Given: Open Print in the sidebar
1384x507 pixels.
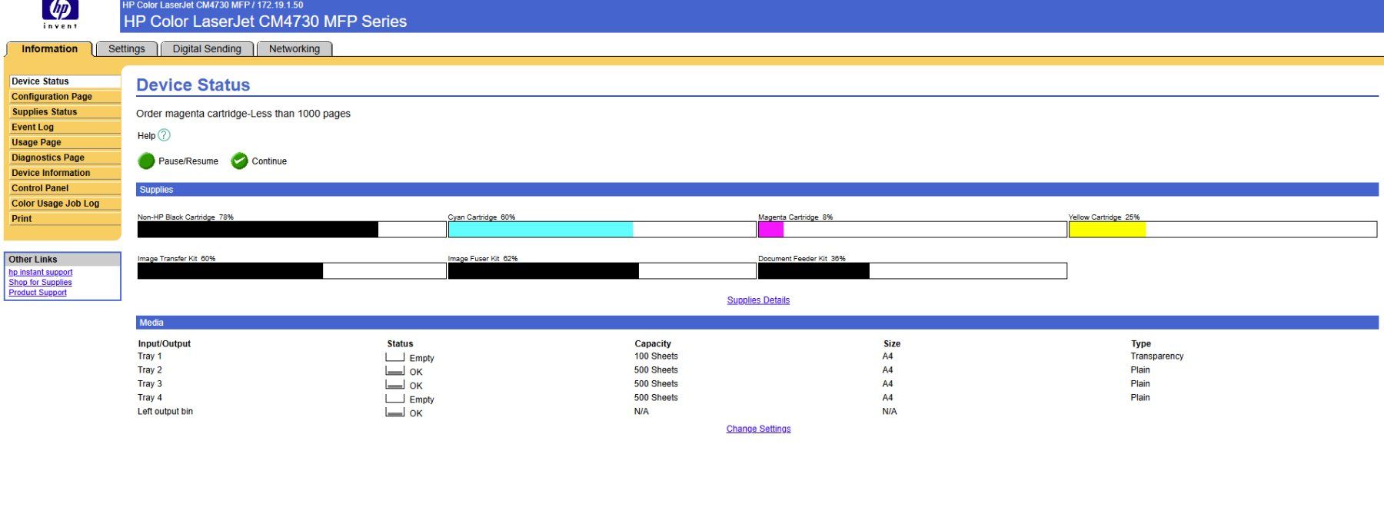Looking at the screenshot, I should [x=65, y=219].
